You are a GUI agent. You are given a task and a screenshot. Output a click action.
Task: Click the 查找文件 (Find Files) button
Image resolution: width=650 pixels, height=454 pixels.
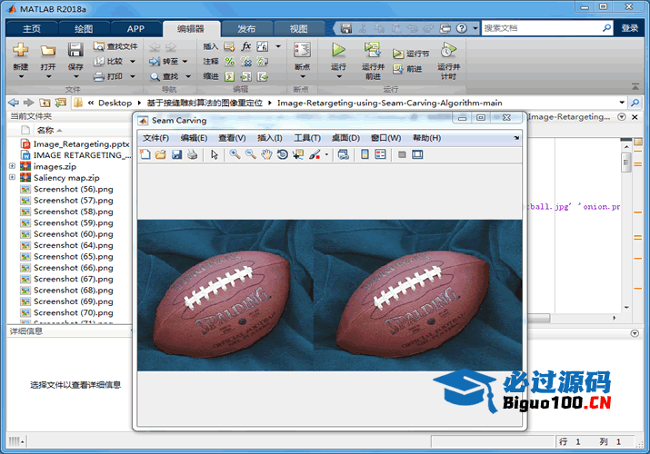pyautogui.click(x=115, y=46)
